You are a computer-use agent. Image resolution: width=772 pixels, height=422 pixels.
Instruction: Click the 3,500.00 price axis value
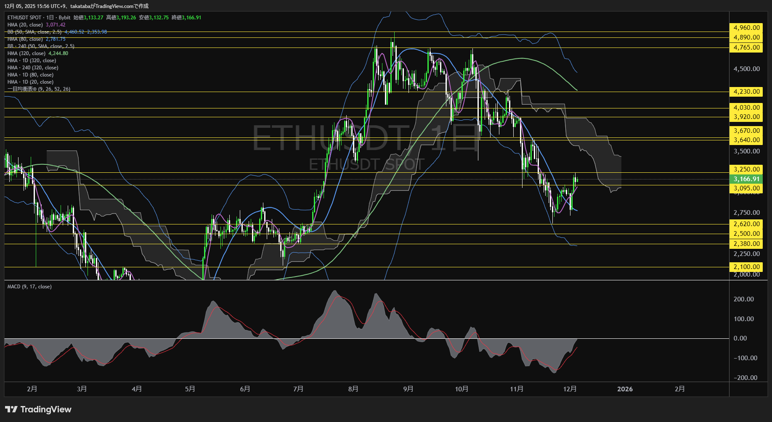coord(747,151)
